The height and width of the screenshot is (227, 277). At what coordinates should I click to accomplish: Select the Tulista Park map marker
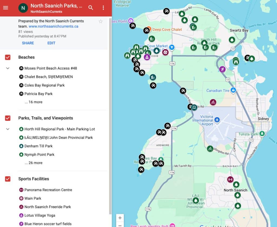(x=262, y=134)
